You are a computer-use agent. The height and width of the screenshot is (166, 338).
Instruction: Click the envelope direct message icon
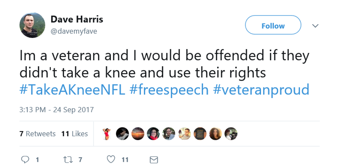154,160
